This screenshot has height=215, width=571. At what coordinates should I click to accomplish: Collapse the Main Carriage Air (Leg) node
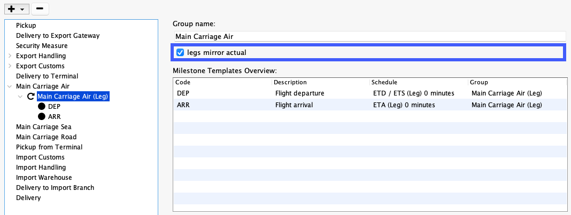coord(20,97)
